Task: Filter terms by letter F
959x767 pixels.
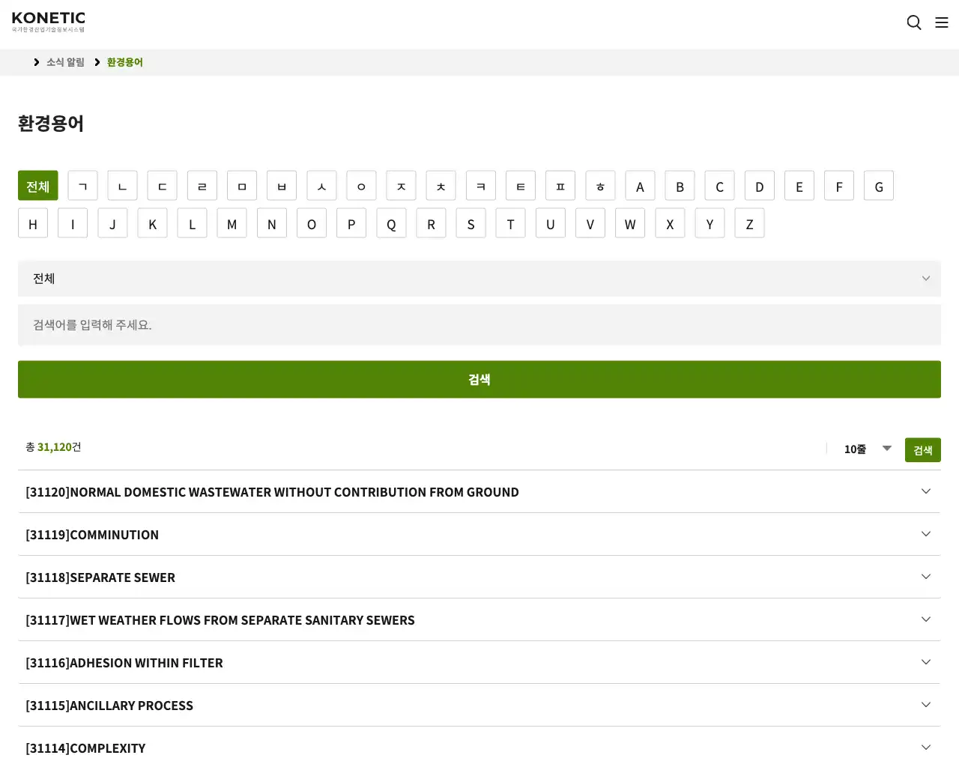Action: [x=839, y=186]
